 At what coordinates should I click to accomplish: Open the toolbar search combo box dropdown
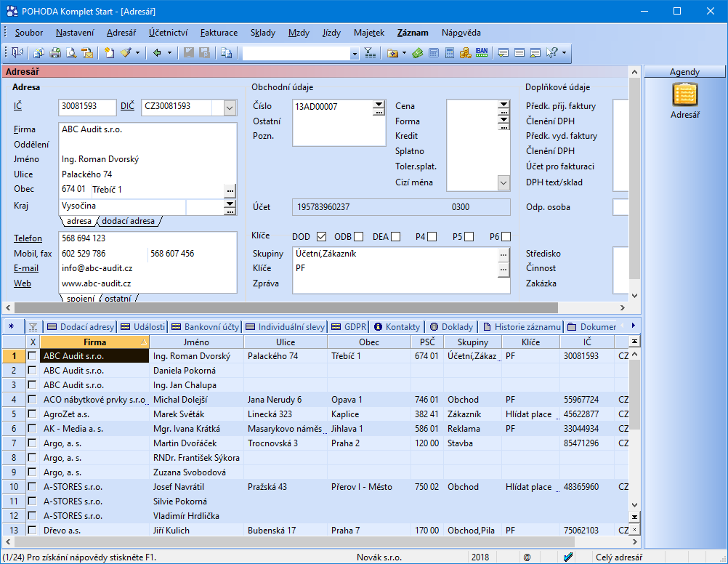coord(355,54)
